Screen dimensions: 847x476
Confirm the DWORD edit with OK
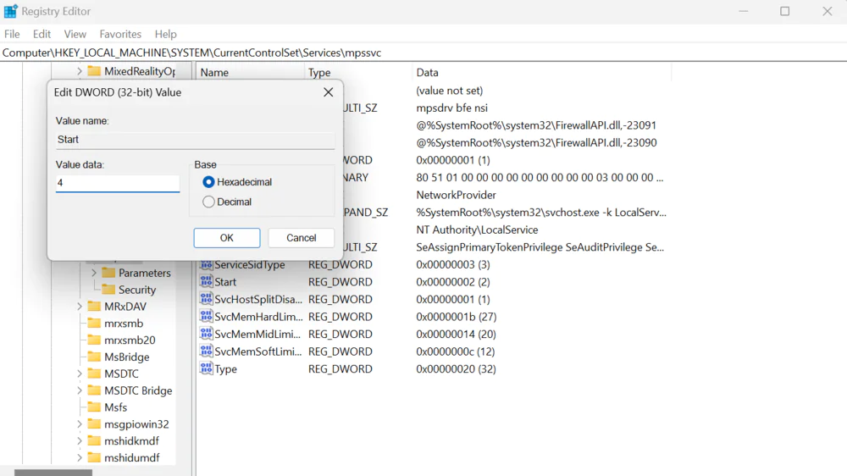click(x=227, y=238)
